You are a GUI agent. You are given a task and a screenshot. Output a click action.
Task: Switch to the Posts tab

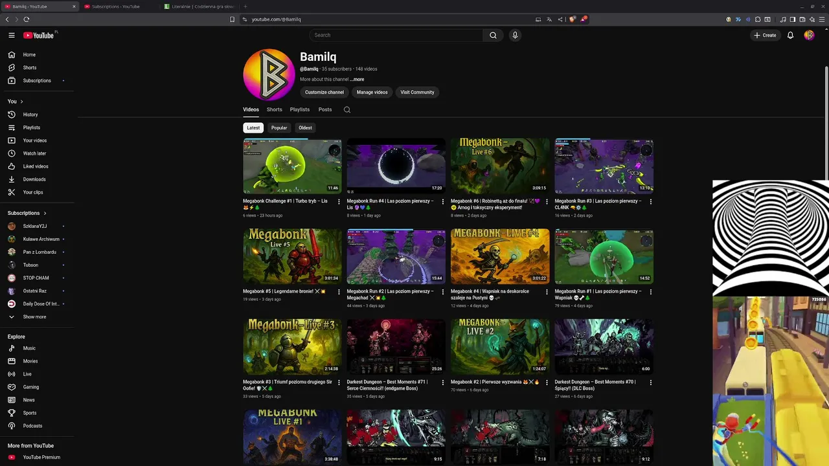tap(325, 109)
